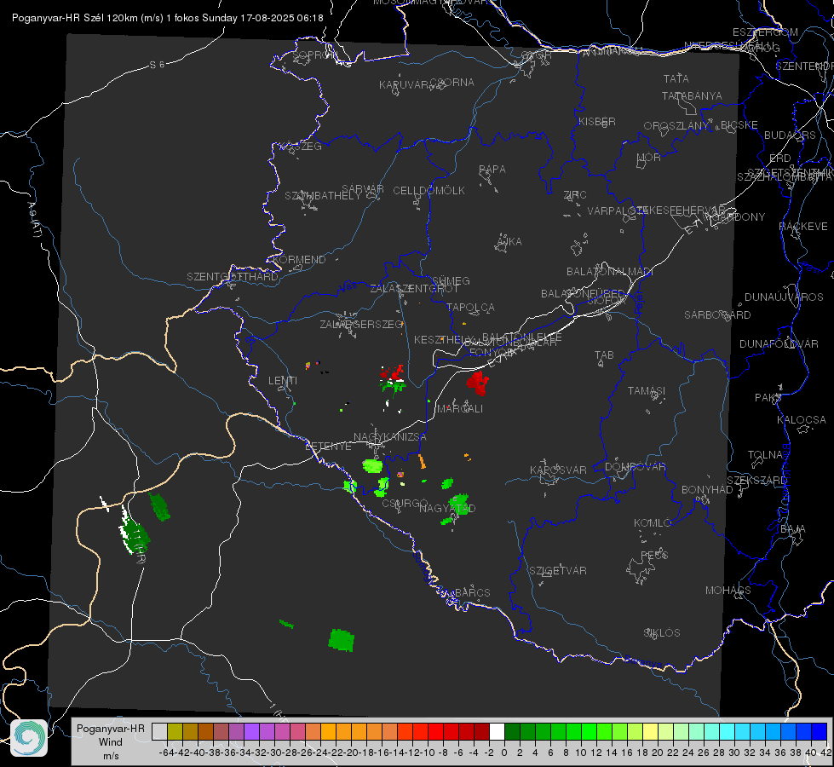Click the SÁRVÁR city label
Viewport: 834px width, 767px height.
point(363,188)
